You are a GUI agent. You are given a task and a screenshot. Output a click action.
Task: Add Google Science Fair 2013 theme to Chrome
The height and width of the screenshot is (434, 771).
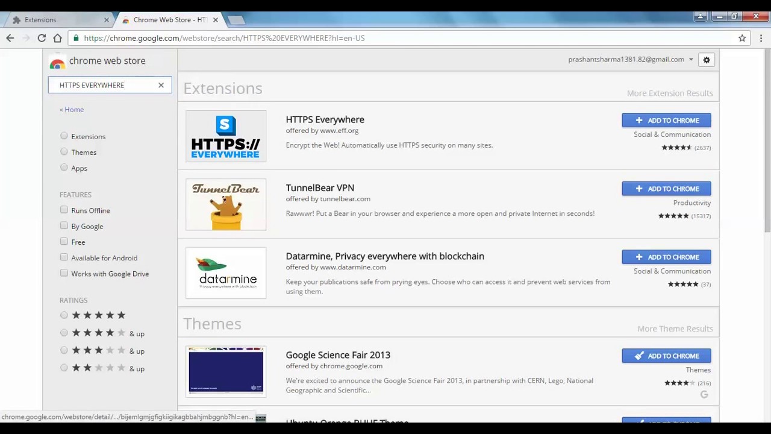point(666,356)
